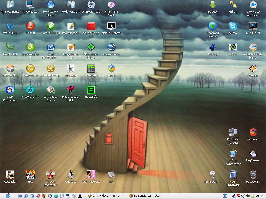Open the Pando desktop icon

pos(111,68)
